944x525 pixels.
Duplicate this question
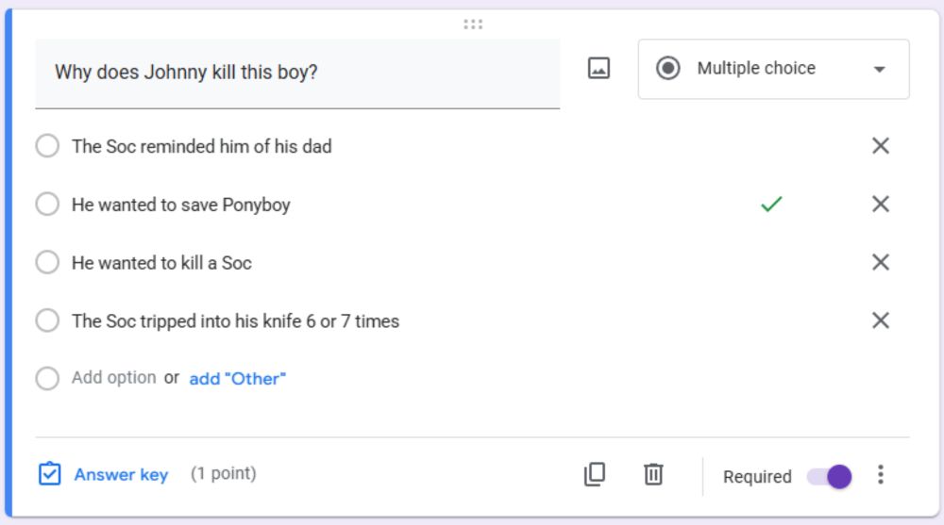point(595,475)
